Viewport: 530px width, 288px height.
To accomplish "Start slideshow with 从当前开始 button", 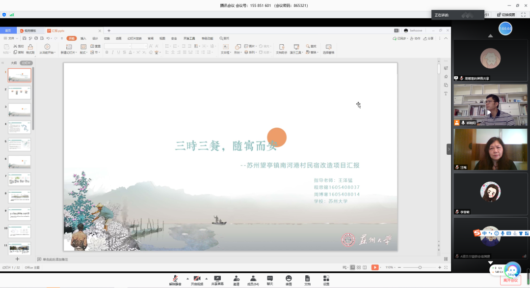I will [x=47, y=49].
